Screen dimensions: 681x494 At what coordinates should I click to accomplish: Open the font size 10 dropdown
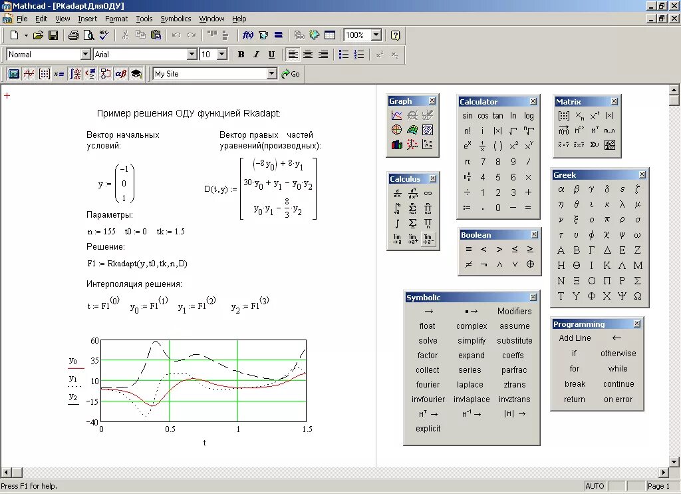coord(222,55)
